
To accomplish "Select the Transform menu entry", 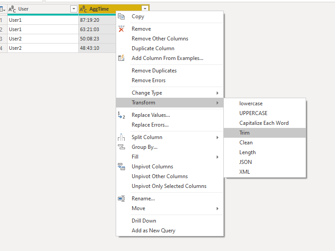I will [x=170, y=103].
